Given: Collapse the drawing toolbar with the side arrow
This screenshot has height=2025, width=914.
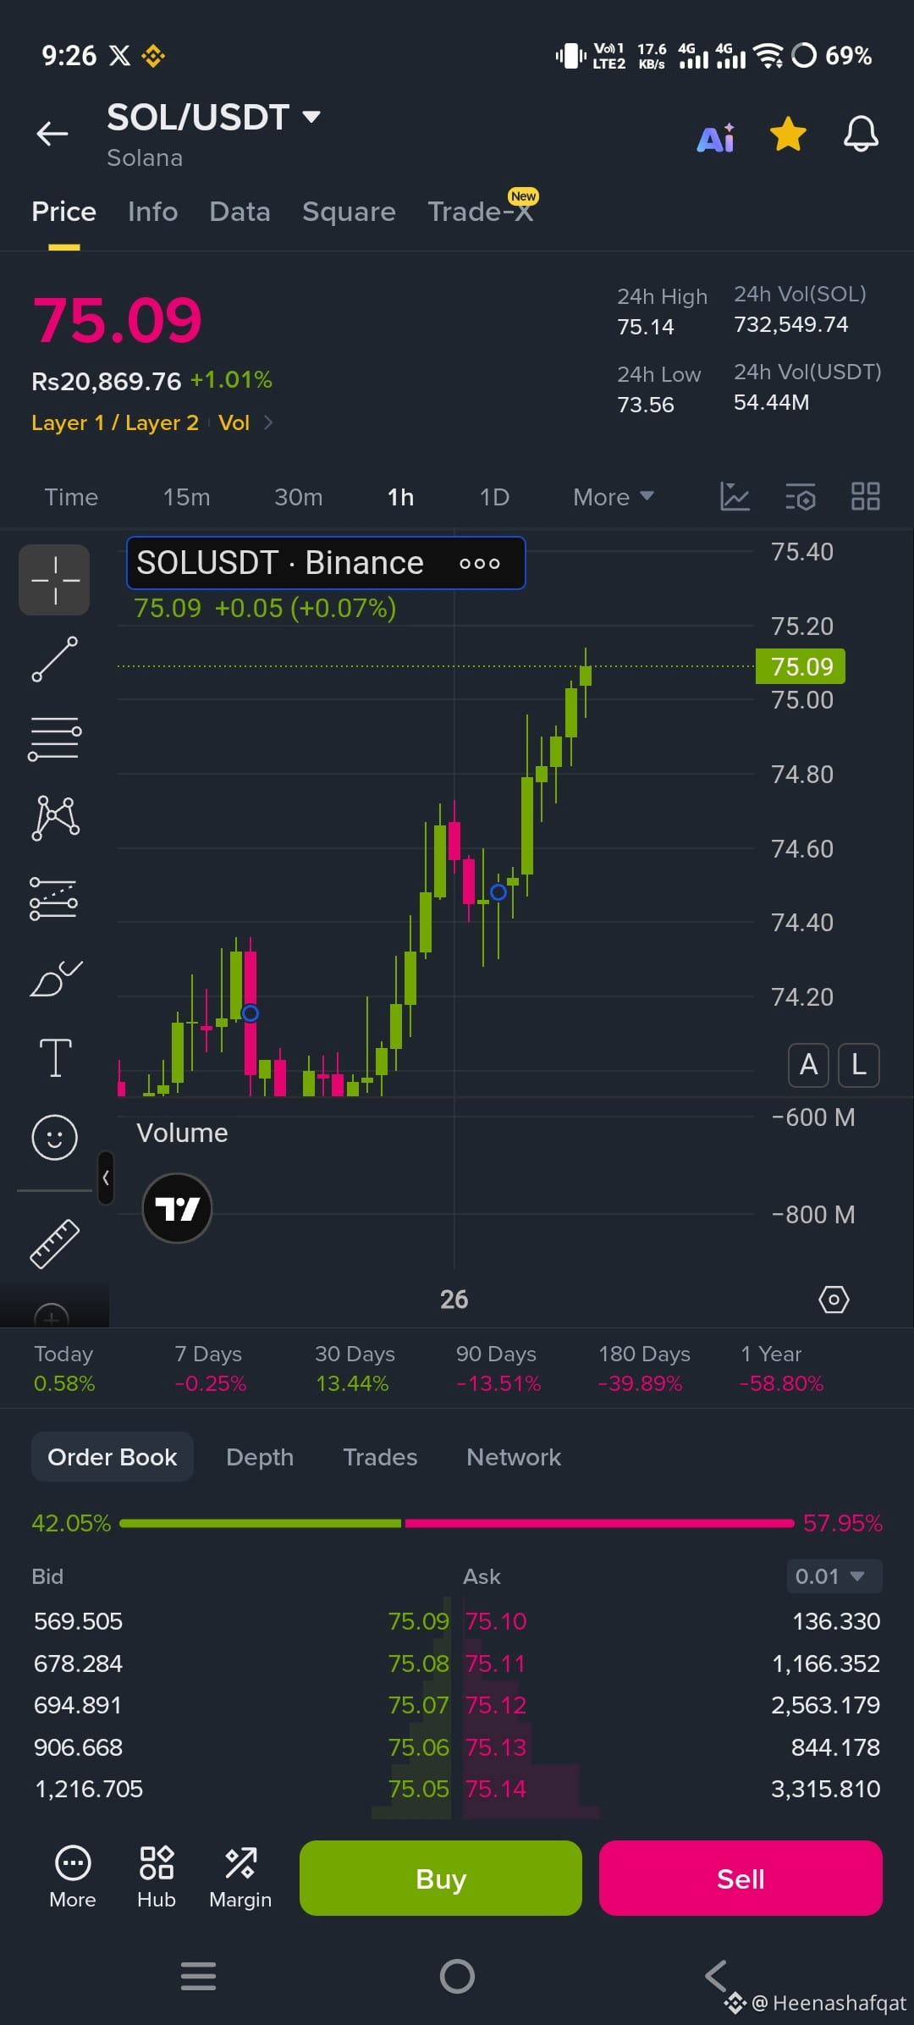Looking at the screenshot, I should [106, 1178].
